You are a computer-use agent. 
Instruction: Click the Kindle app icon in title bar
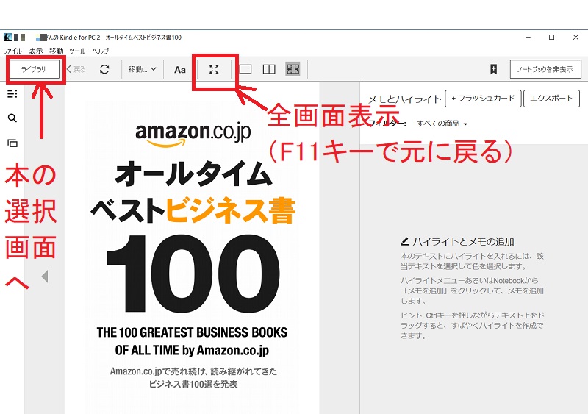7,38
